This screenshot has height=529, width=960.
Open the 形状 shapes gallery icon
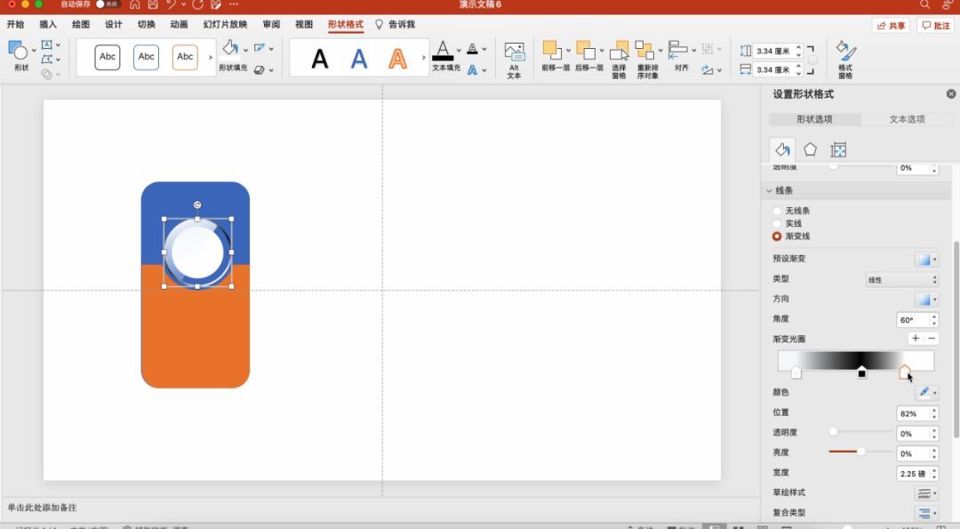point(18,51)
